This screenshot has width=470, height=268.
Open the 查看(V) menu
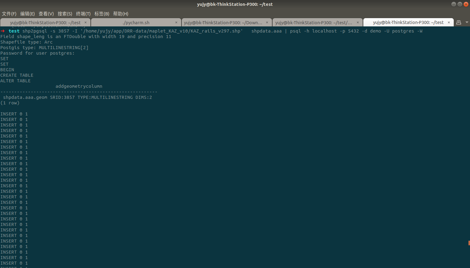[46, 14]
